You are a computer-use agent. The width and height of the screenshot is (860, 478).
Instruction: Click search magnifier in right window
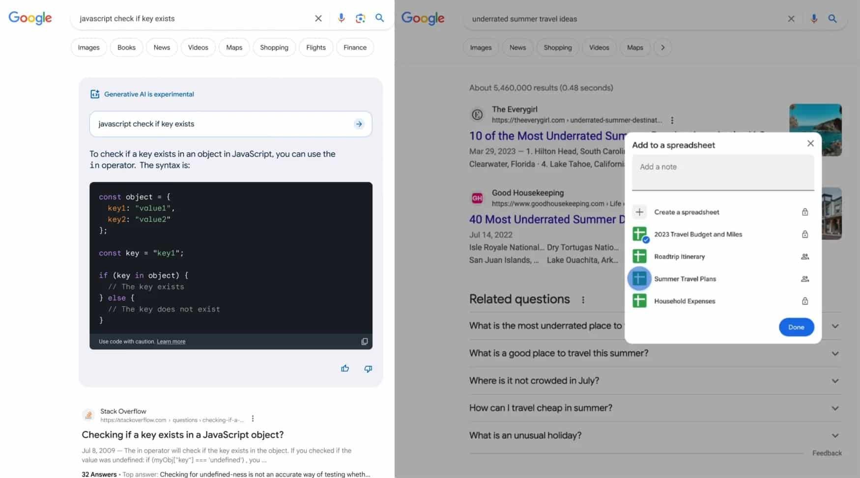point(832,19)
